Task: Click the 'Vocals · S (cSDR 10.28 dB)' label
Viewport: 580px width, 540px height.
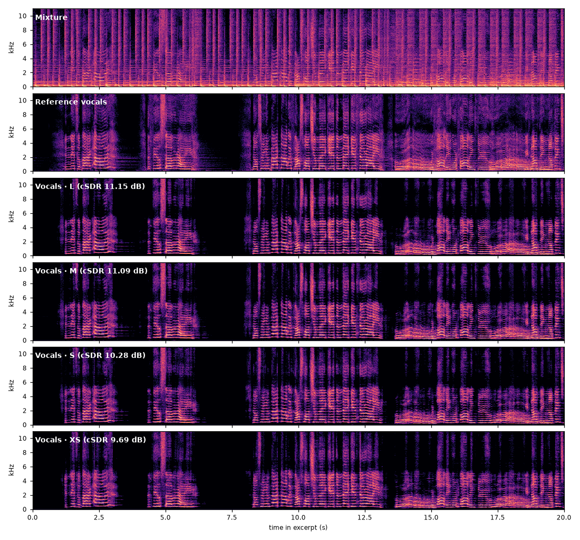Action: pos(90,355)
